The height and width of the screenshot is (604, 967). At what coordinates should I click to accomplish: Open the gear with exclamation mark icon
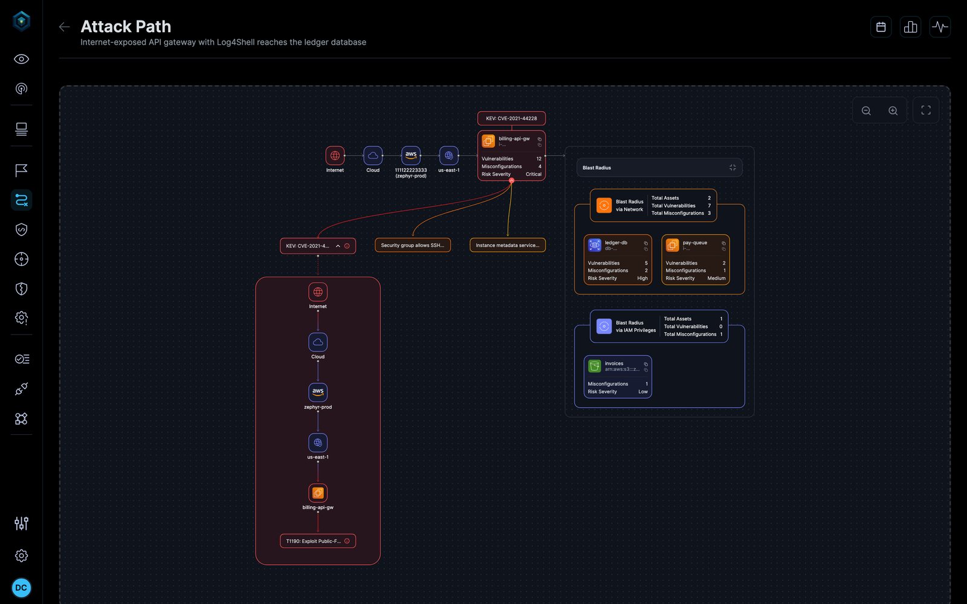point(21,318)
